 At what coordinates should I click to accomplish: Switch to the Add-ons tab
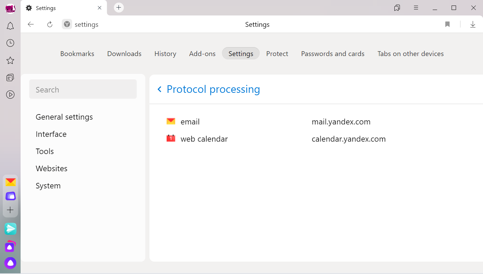(x=202, y=54)
